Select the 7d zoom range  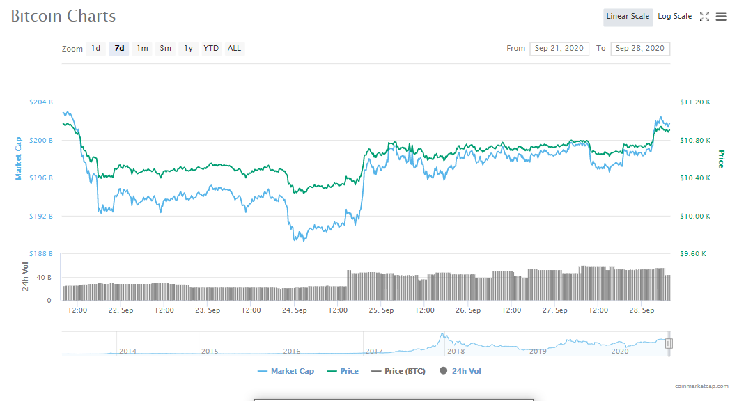(x=119, y=49)
